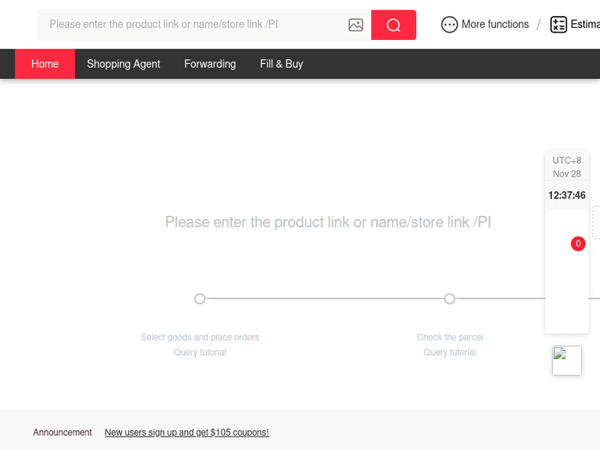Focus the product link search field
The height and width of the screenshot is (450, 600).
coord(192,25)
